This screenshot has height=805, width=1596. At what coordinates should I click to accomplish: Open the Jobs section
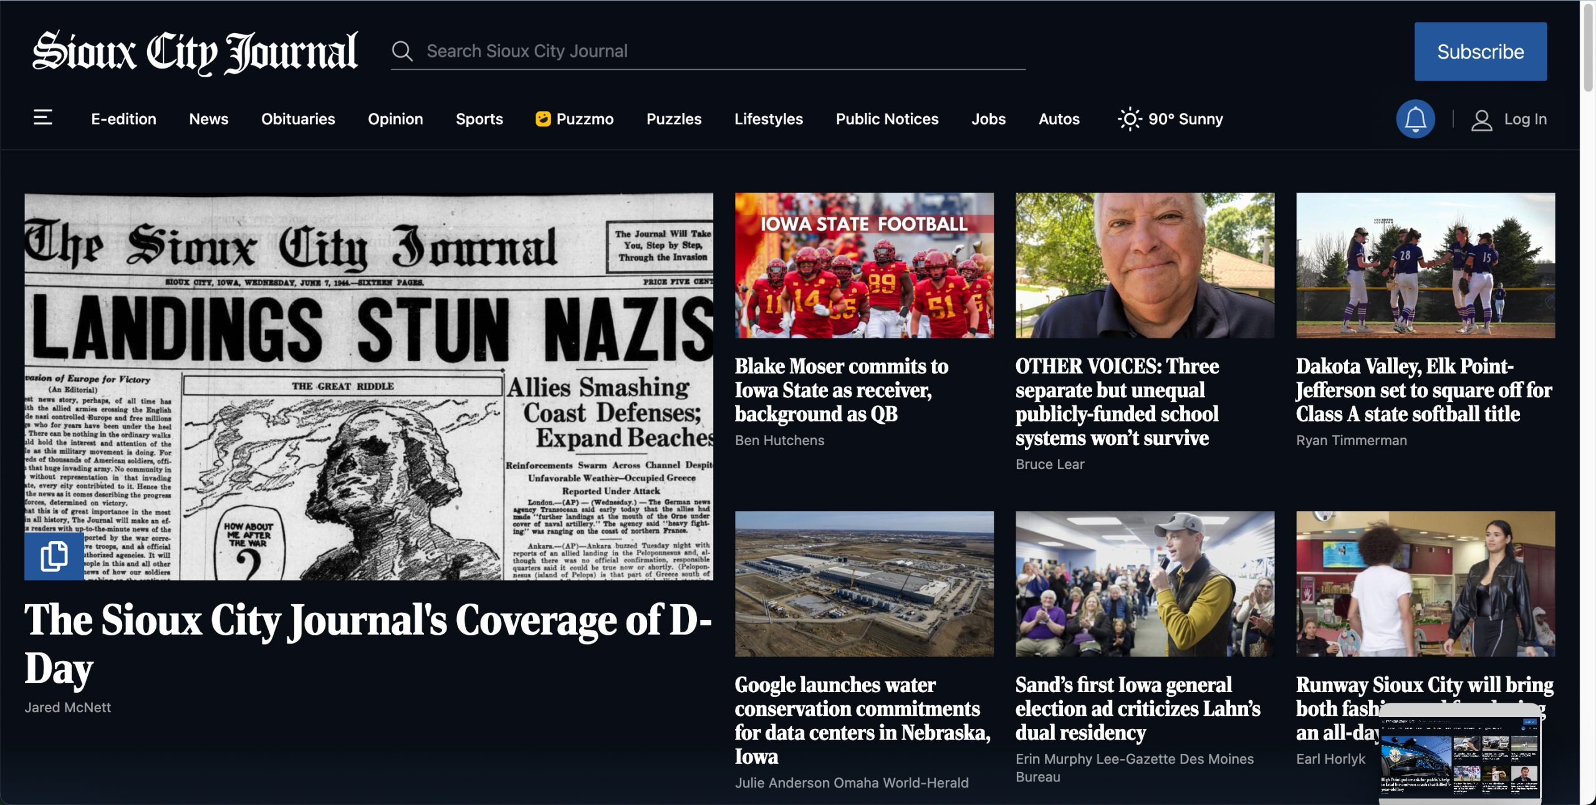tap(989, 119)
